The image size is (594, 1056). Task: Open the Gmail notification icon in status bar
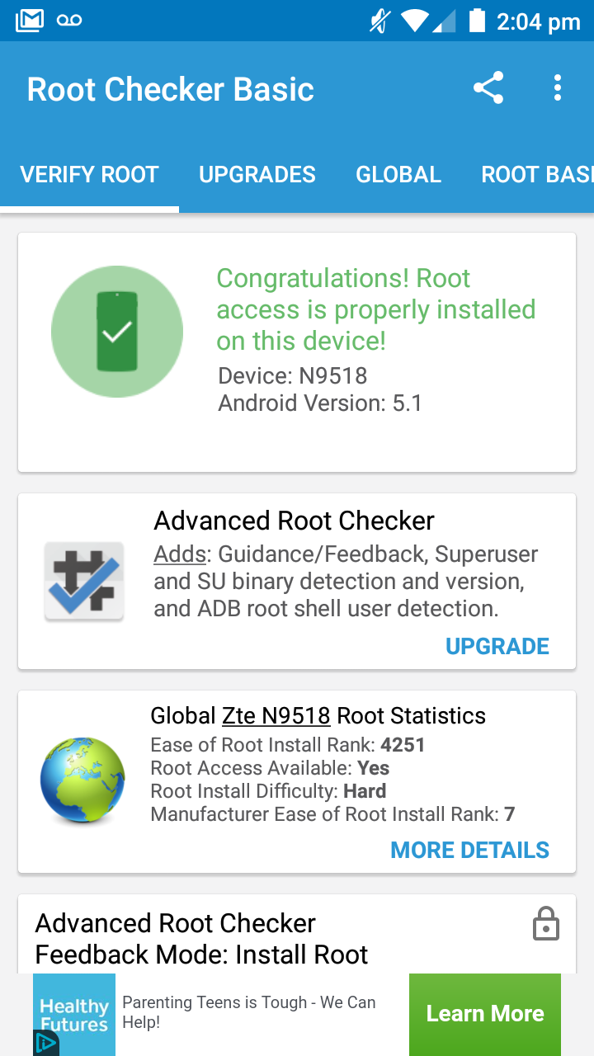(x=30, y=21)
